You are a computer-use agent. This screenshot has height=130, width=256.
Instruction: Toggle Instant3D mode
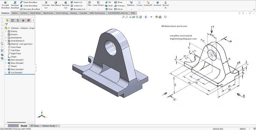pos(148,4)
